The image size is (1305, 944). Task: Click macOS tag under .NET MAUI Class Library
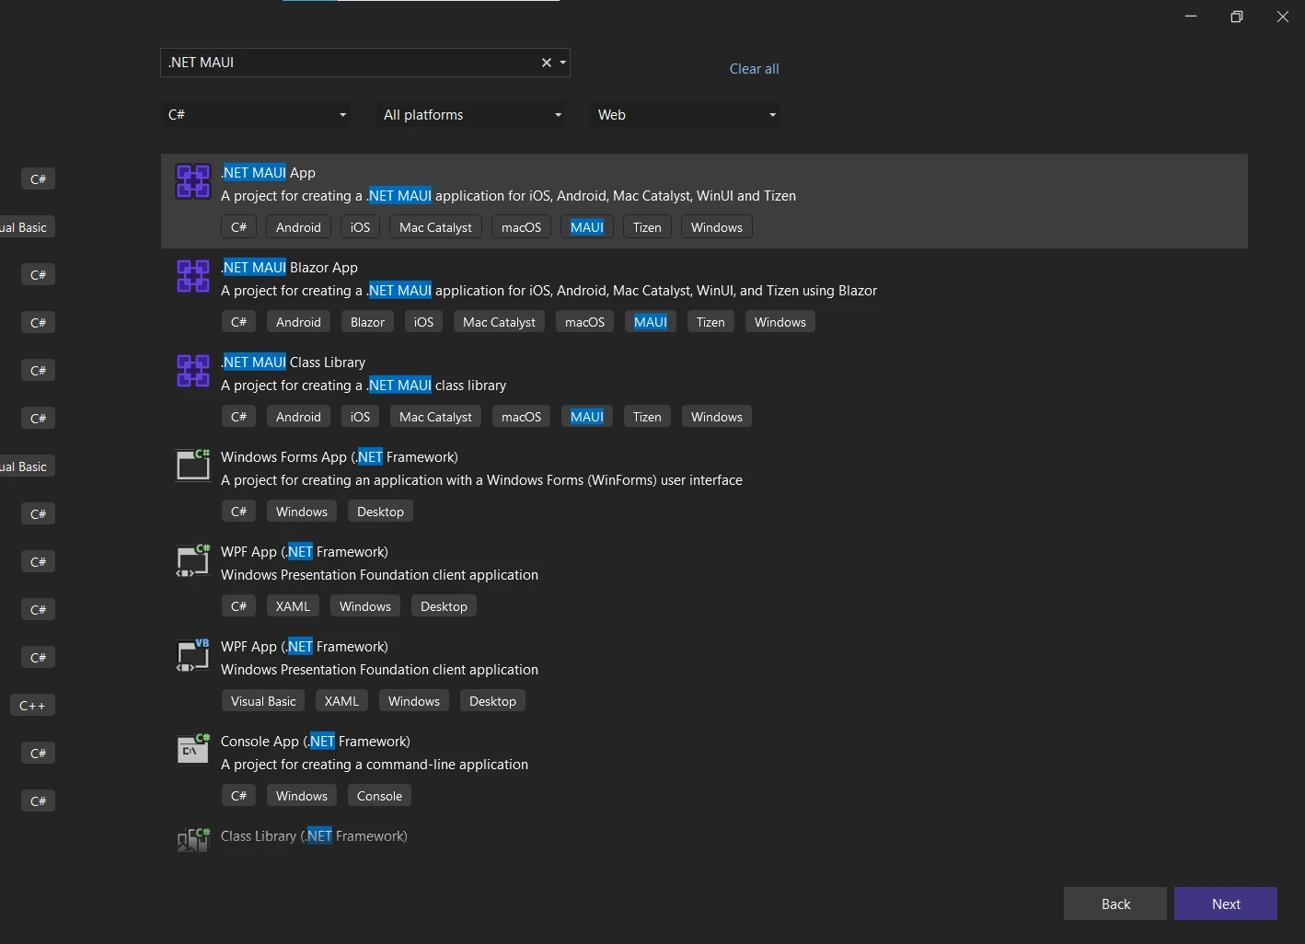point(521,417)
